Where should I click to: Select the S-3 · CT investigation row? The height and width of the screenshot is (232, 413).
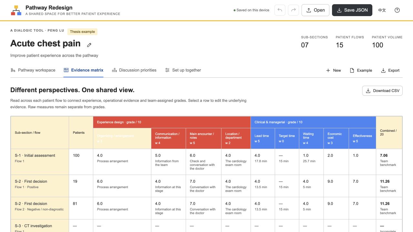click(206, 226)
